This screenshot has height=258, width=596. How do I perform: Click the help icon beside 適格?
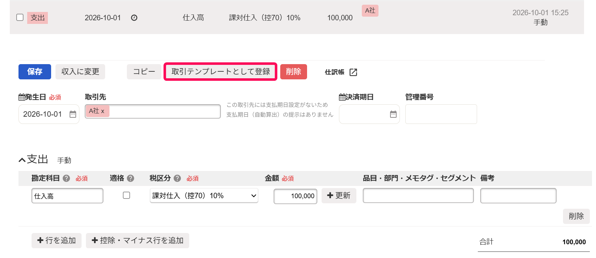(131, 178)
